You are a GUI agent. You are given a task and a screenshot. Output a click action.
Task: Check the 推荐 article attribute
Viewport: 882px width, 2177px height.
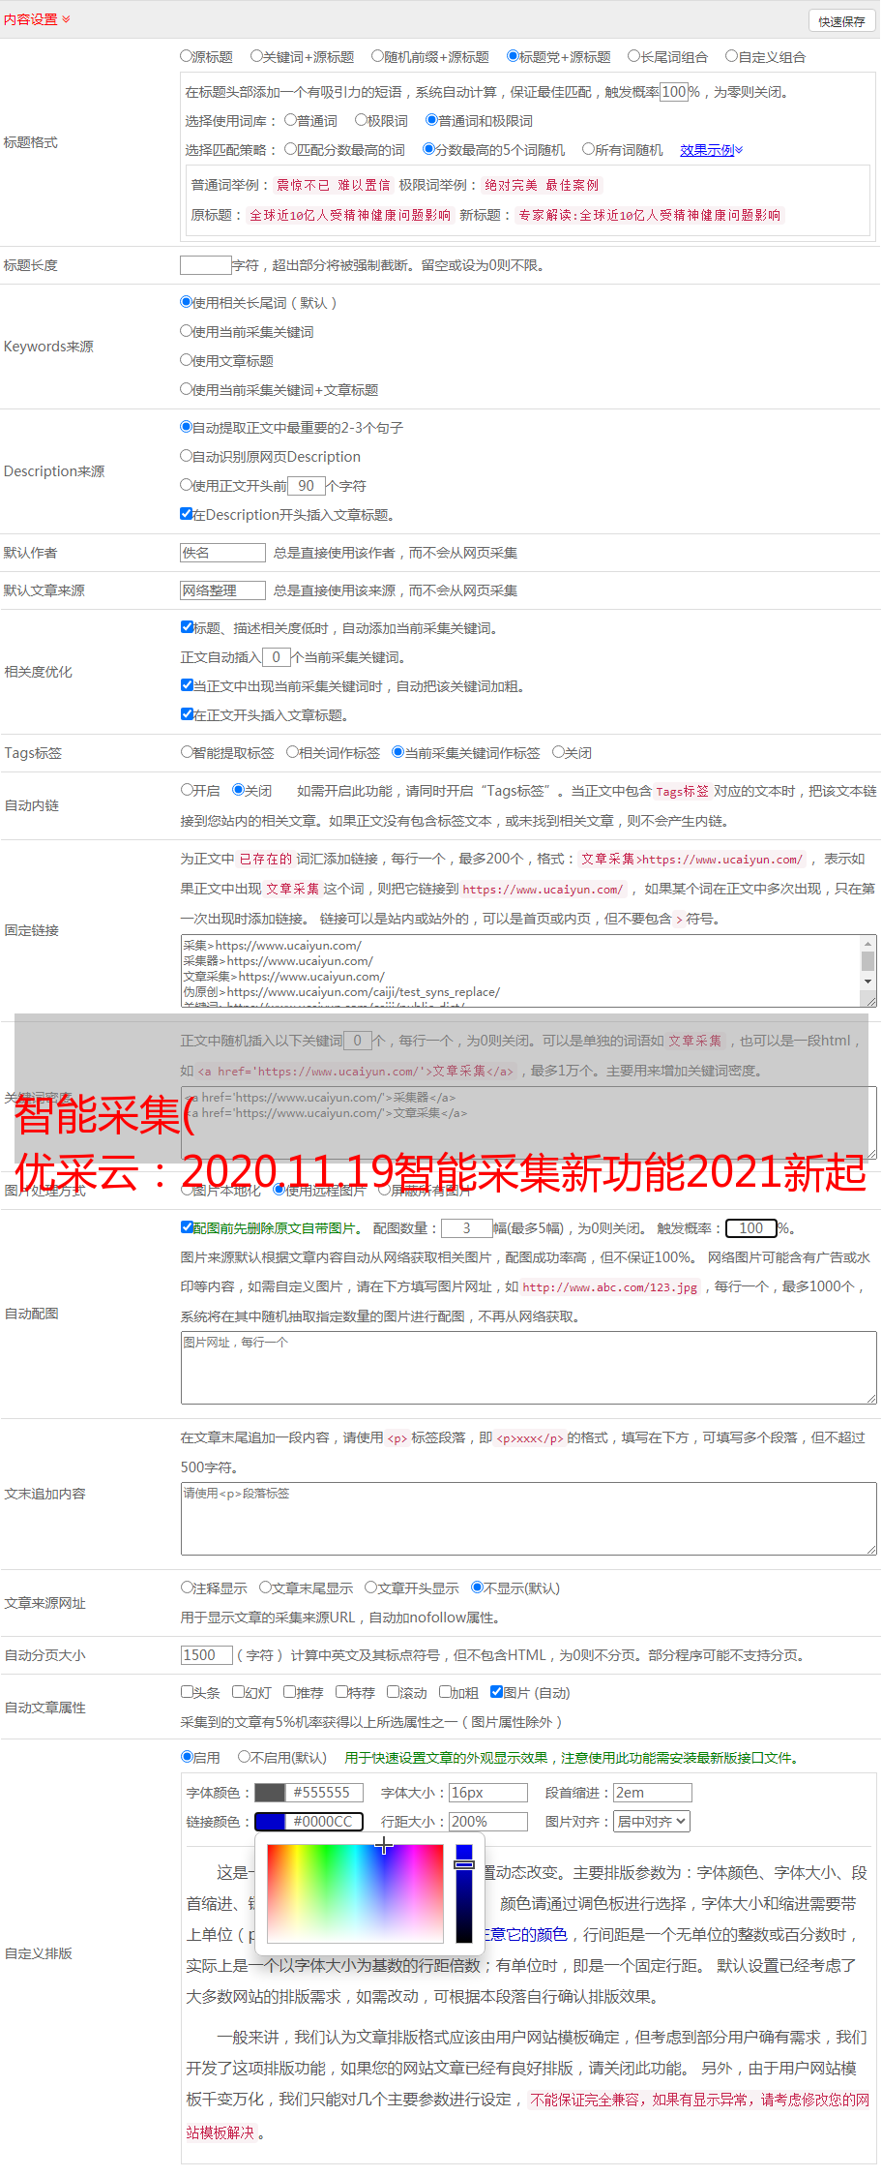click(289, 1693)
